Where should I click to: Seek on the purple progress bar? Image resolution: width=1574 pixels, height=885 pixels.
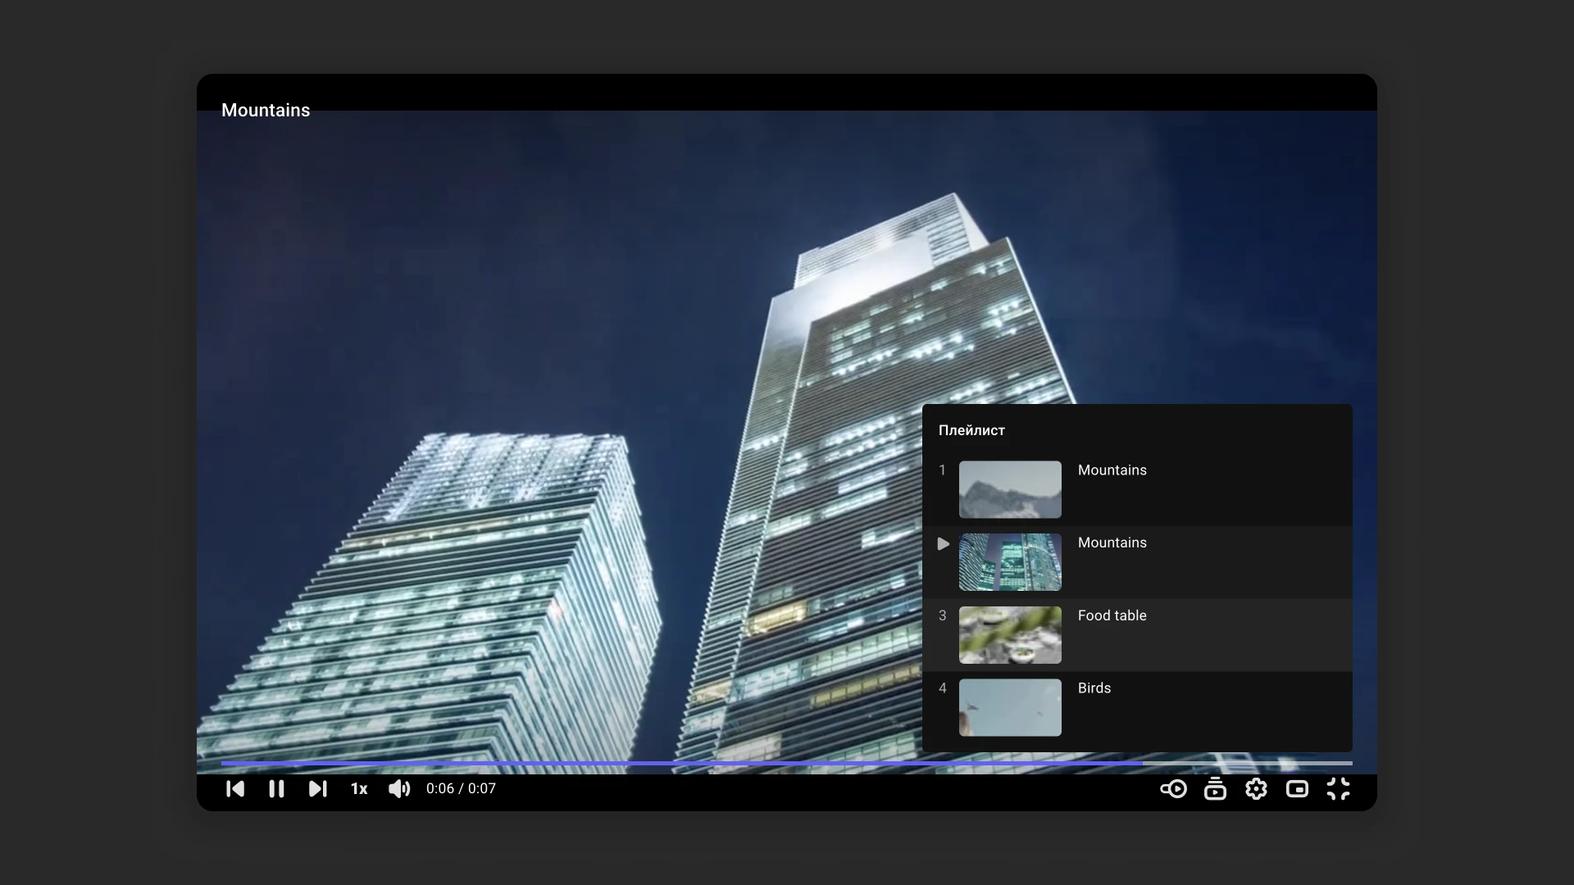point(680,763)
